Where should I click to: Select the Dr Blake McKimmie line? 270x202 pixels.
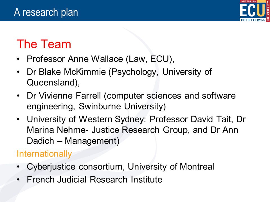119,72
